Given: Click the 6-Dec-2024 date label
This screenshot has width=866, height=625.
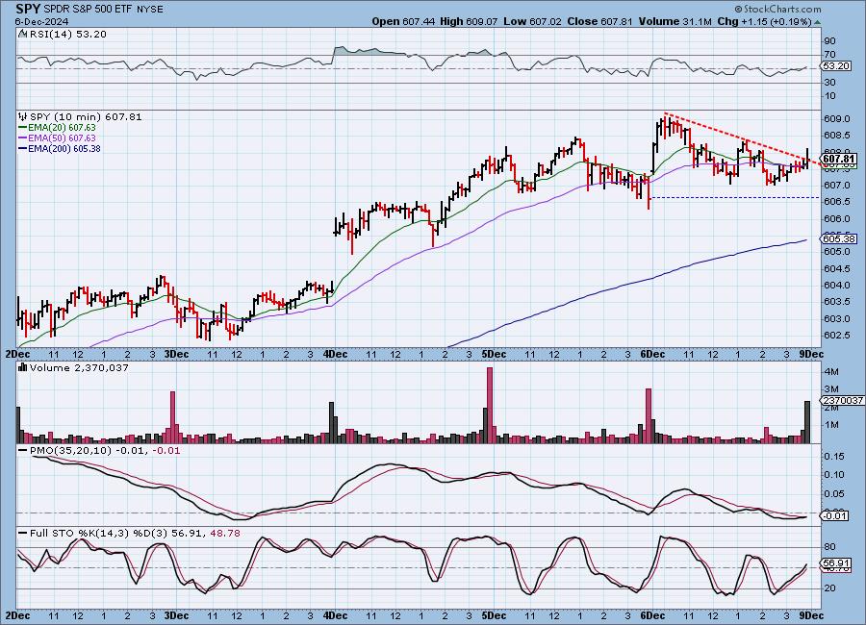Looking at the screenshot, I should tap(41, 21).
